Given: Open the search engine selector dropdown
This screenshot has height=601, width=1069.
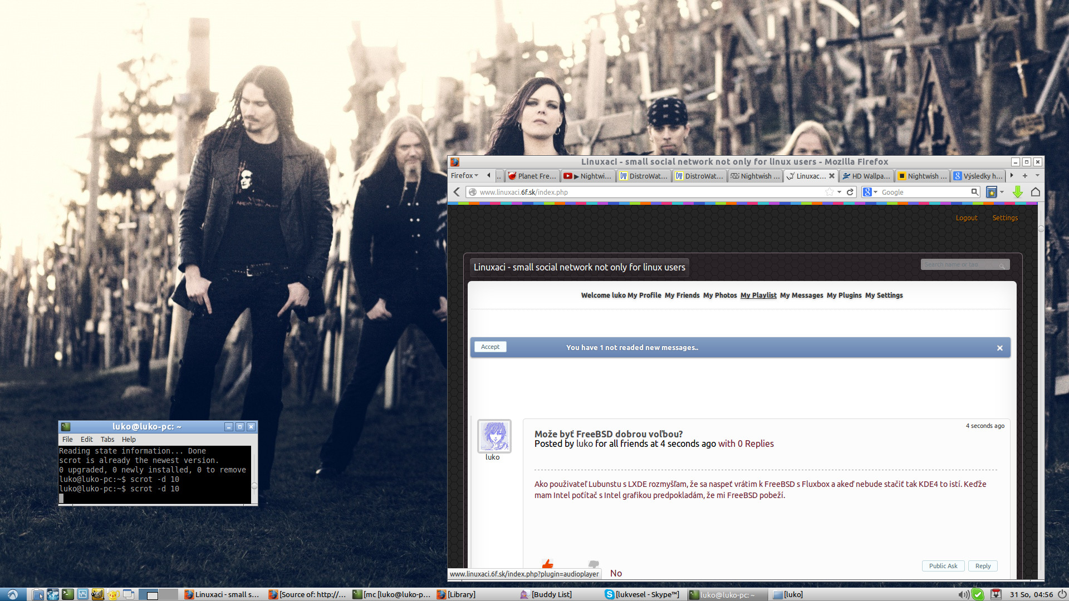Looking at the screenshot, I should [870, 192].
